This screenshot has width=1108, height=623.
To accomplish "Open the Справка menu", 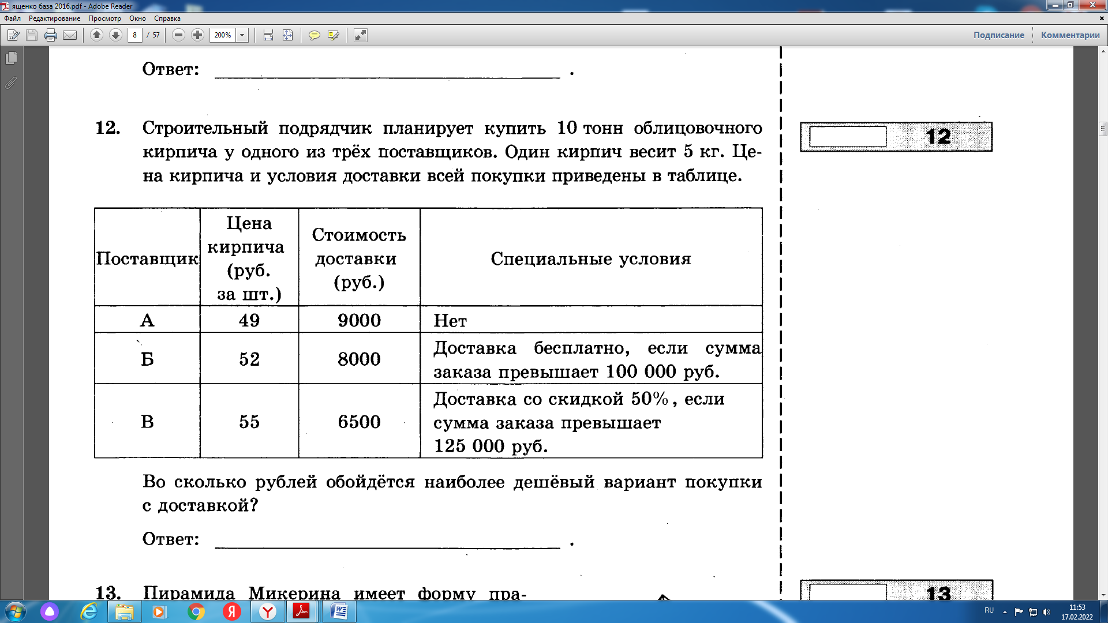I will click(167, 18).
